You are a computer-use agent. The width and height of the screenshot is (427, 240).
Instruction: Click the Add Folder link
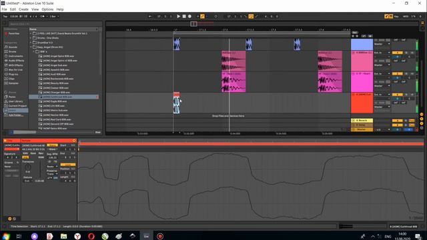15,115
